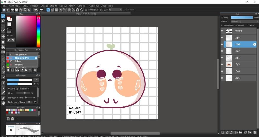
Task: Select the Lớp2 layer
Action: (239, 51)
